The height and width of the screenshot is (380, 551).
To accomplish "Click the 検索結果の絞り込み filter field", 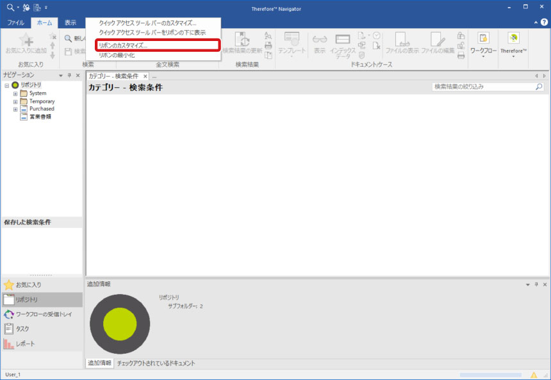I will pos(482,87).
